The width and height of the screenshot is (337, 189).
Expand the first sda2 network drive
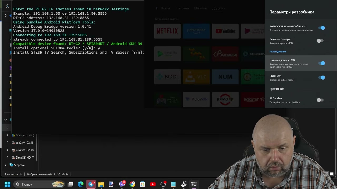pyautogui.click(x=7, y=143)
